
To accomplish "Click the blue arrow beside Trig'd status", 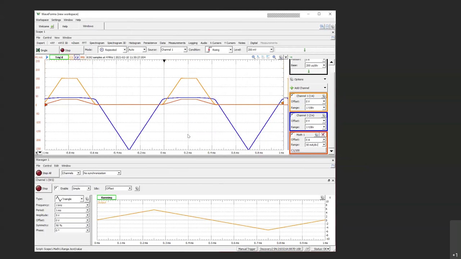I will [47, 57].
